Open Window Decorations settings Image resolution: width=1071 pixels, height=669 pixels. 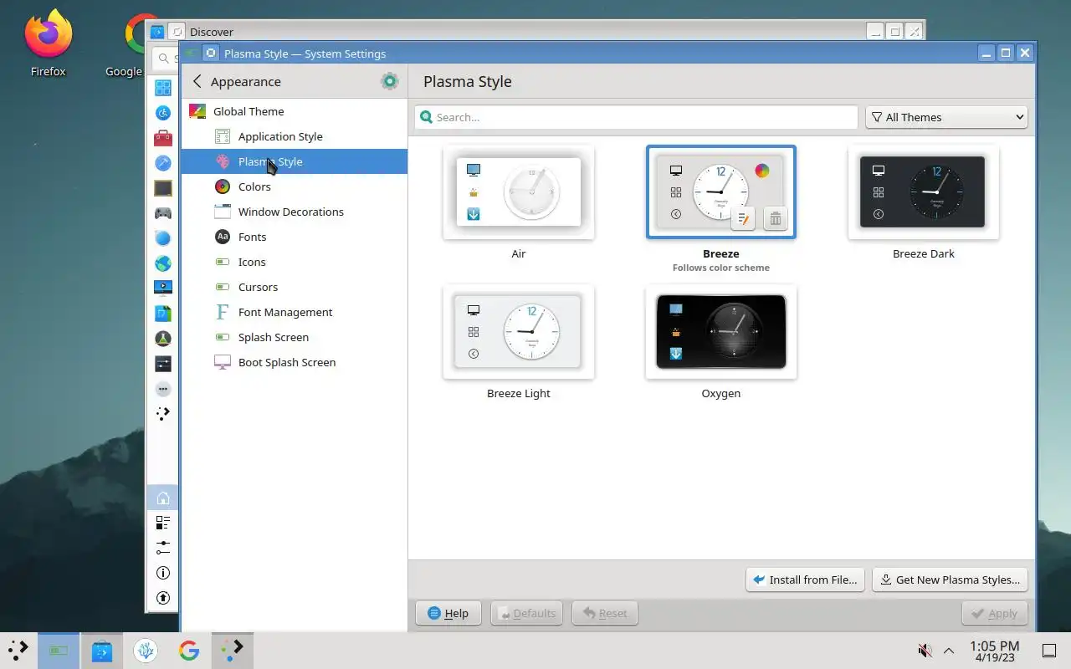(294, 212)
